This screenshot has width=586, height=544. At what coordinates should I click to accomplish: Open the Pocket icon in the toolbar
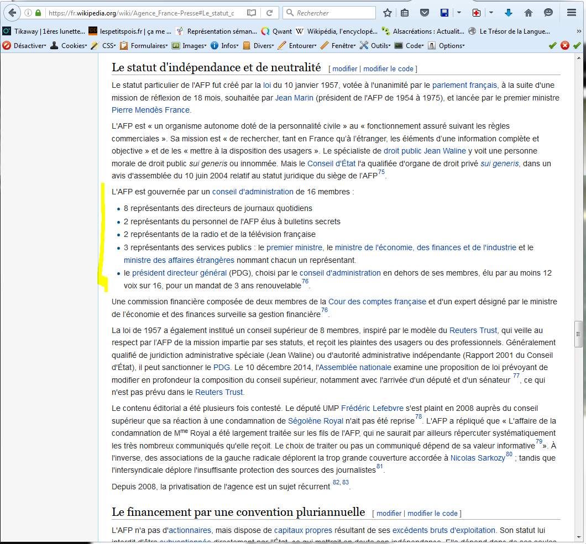424,13
